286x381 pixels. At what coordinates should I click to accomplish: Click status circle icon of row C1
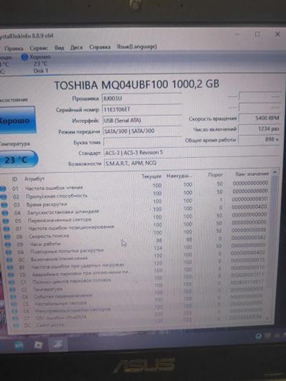[x=11, y=282]
